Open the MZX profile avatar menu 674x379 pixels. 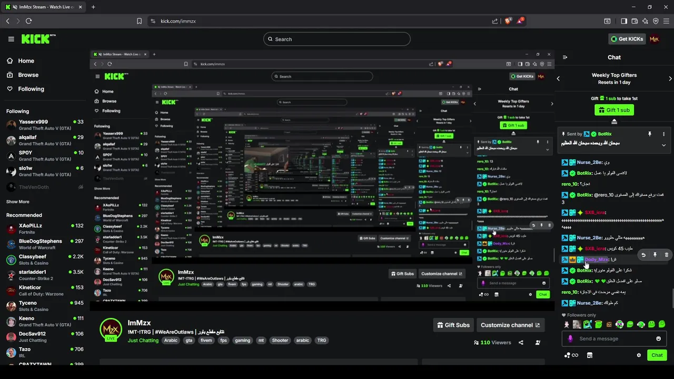click(654, 39)
